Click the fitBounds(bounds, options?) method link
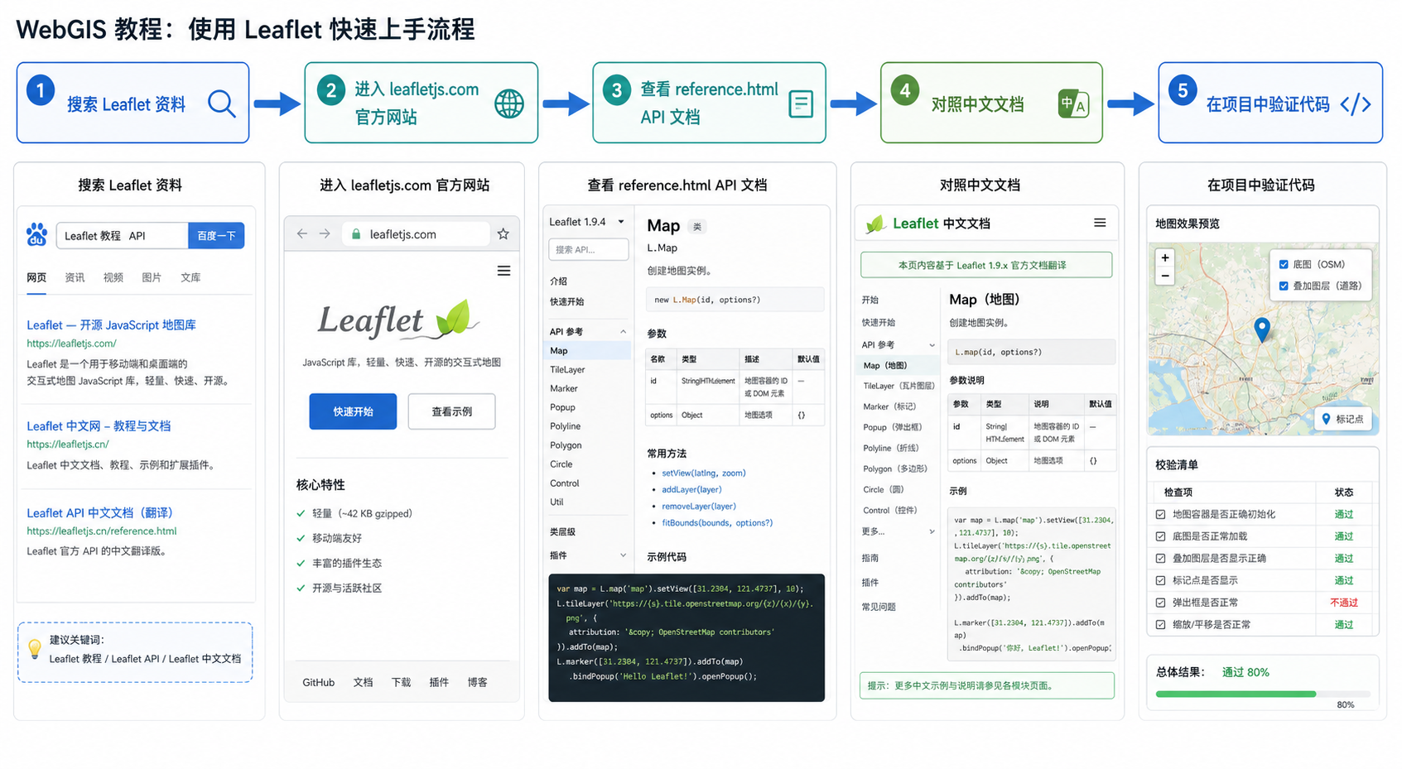The width and height of the screenshot is (1402, 769). [x=717, y=522]
